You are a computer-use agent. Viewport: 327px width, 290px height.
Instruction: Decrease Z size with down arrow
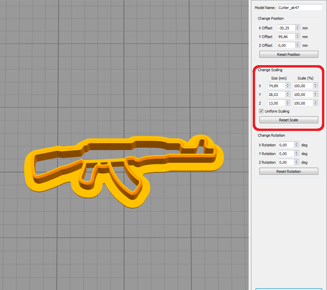(x=288, y=105)
